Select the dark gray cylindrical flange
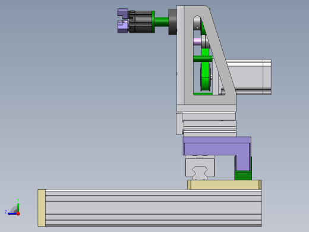Image resolution: width=309 pixels, height=232 pixels. pyautogui.click(x=172, y=22)
